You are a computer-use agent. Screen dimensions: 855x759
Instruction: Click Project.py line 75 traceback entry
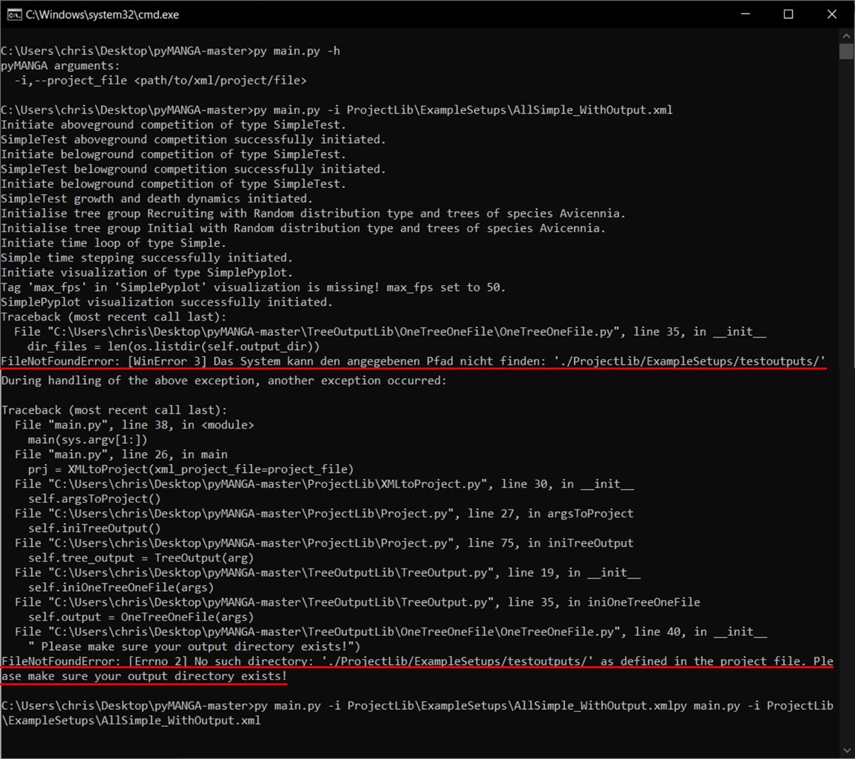(324, 544)
